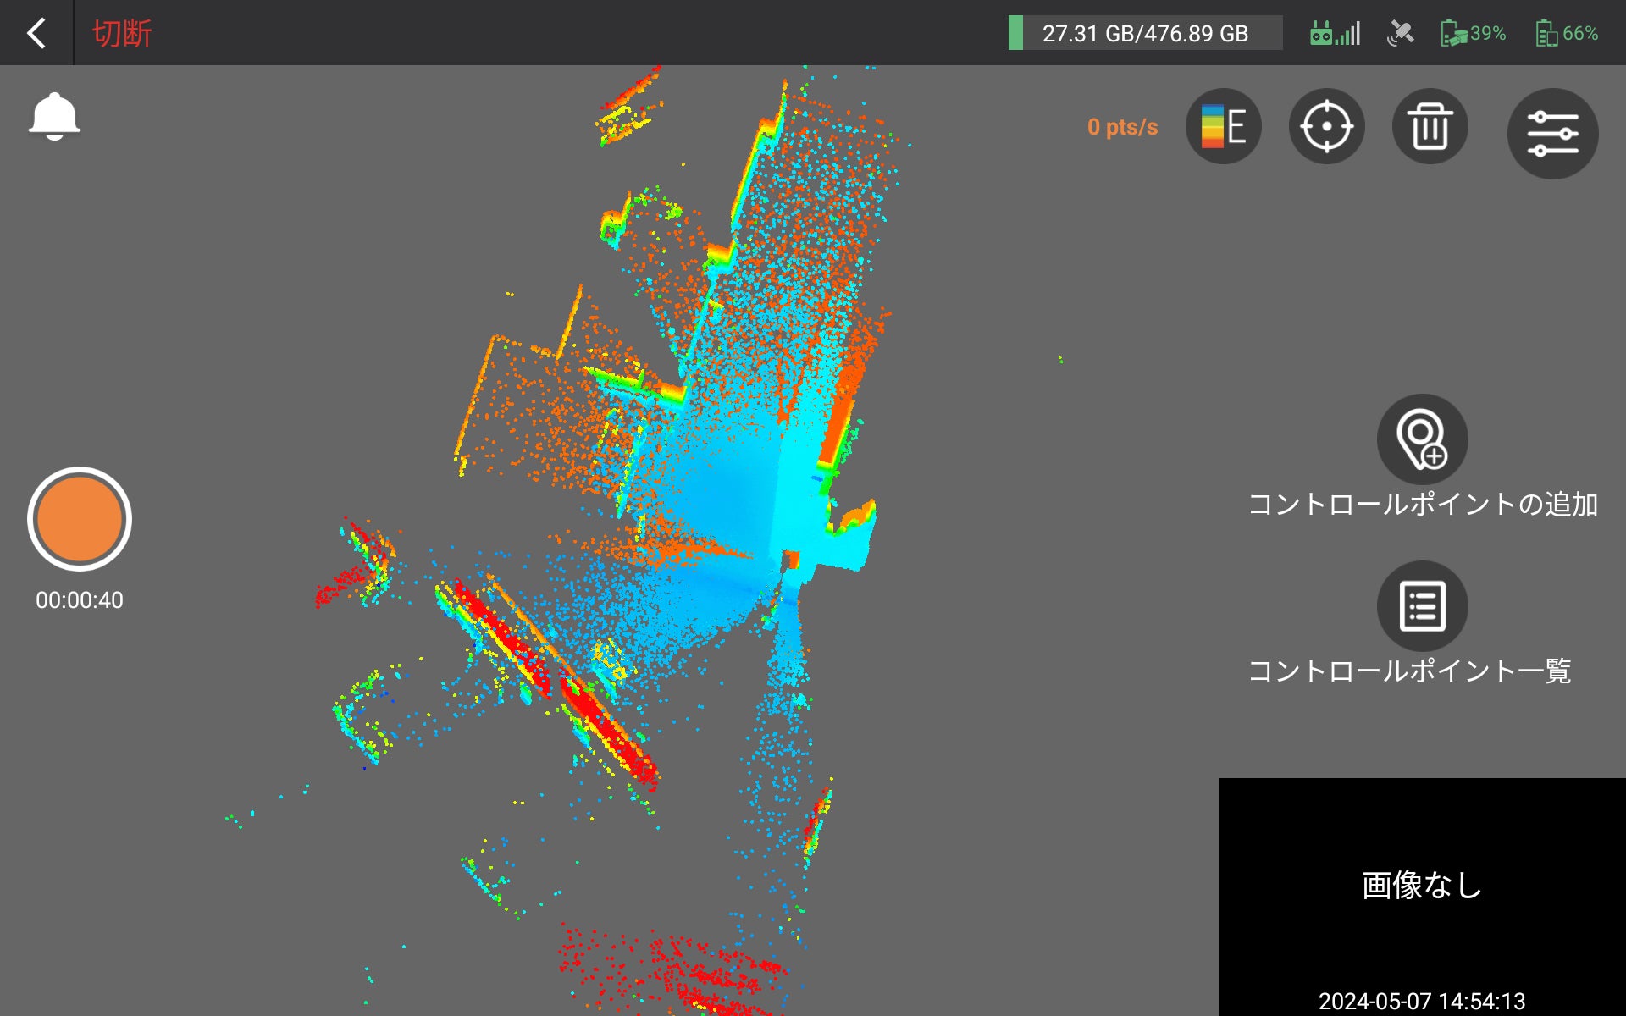Open the sliders settings icon
Viewport: 1626px width, 1016px height.
(1552, 134)
